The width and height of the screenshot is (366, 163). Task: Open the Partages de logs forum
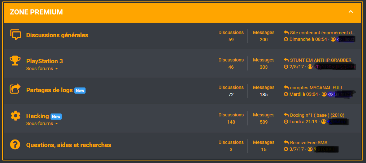49,90
